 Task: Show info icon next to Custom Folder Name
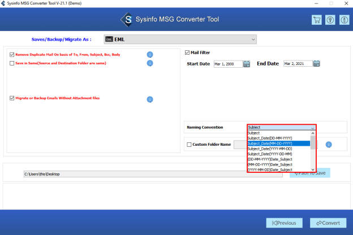click(329, 145)
